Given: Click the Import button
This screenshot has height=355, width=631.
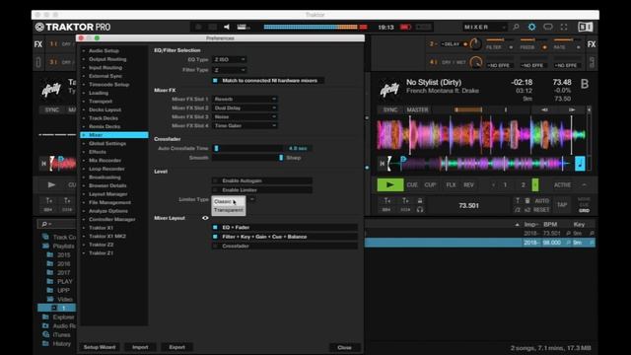Looking at the screenshot, I should tap(140, 347).
